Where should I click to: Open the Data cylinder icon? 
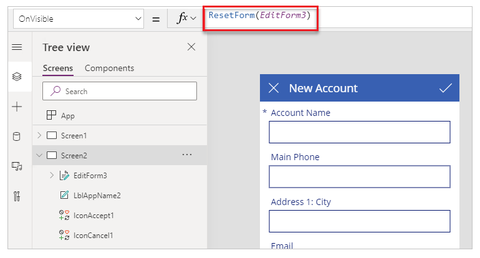coord(17,136)
